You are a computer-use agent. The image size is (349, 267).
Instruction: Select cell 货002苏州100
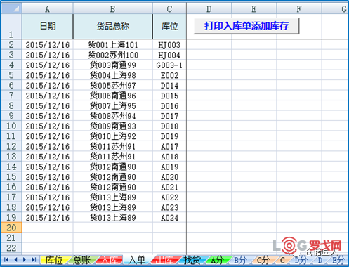click(x=113, y=55)
